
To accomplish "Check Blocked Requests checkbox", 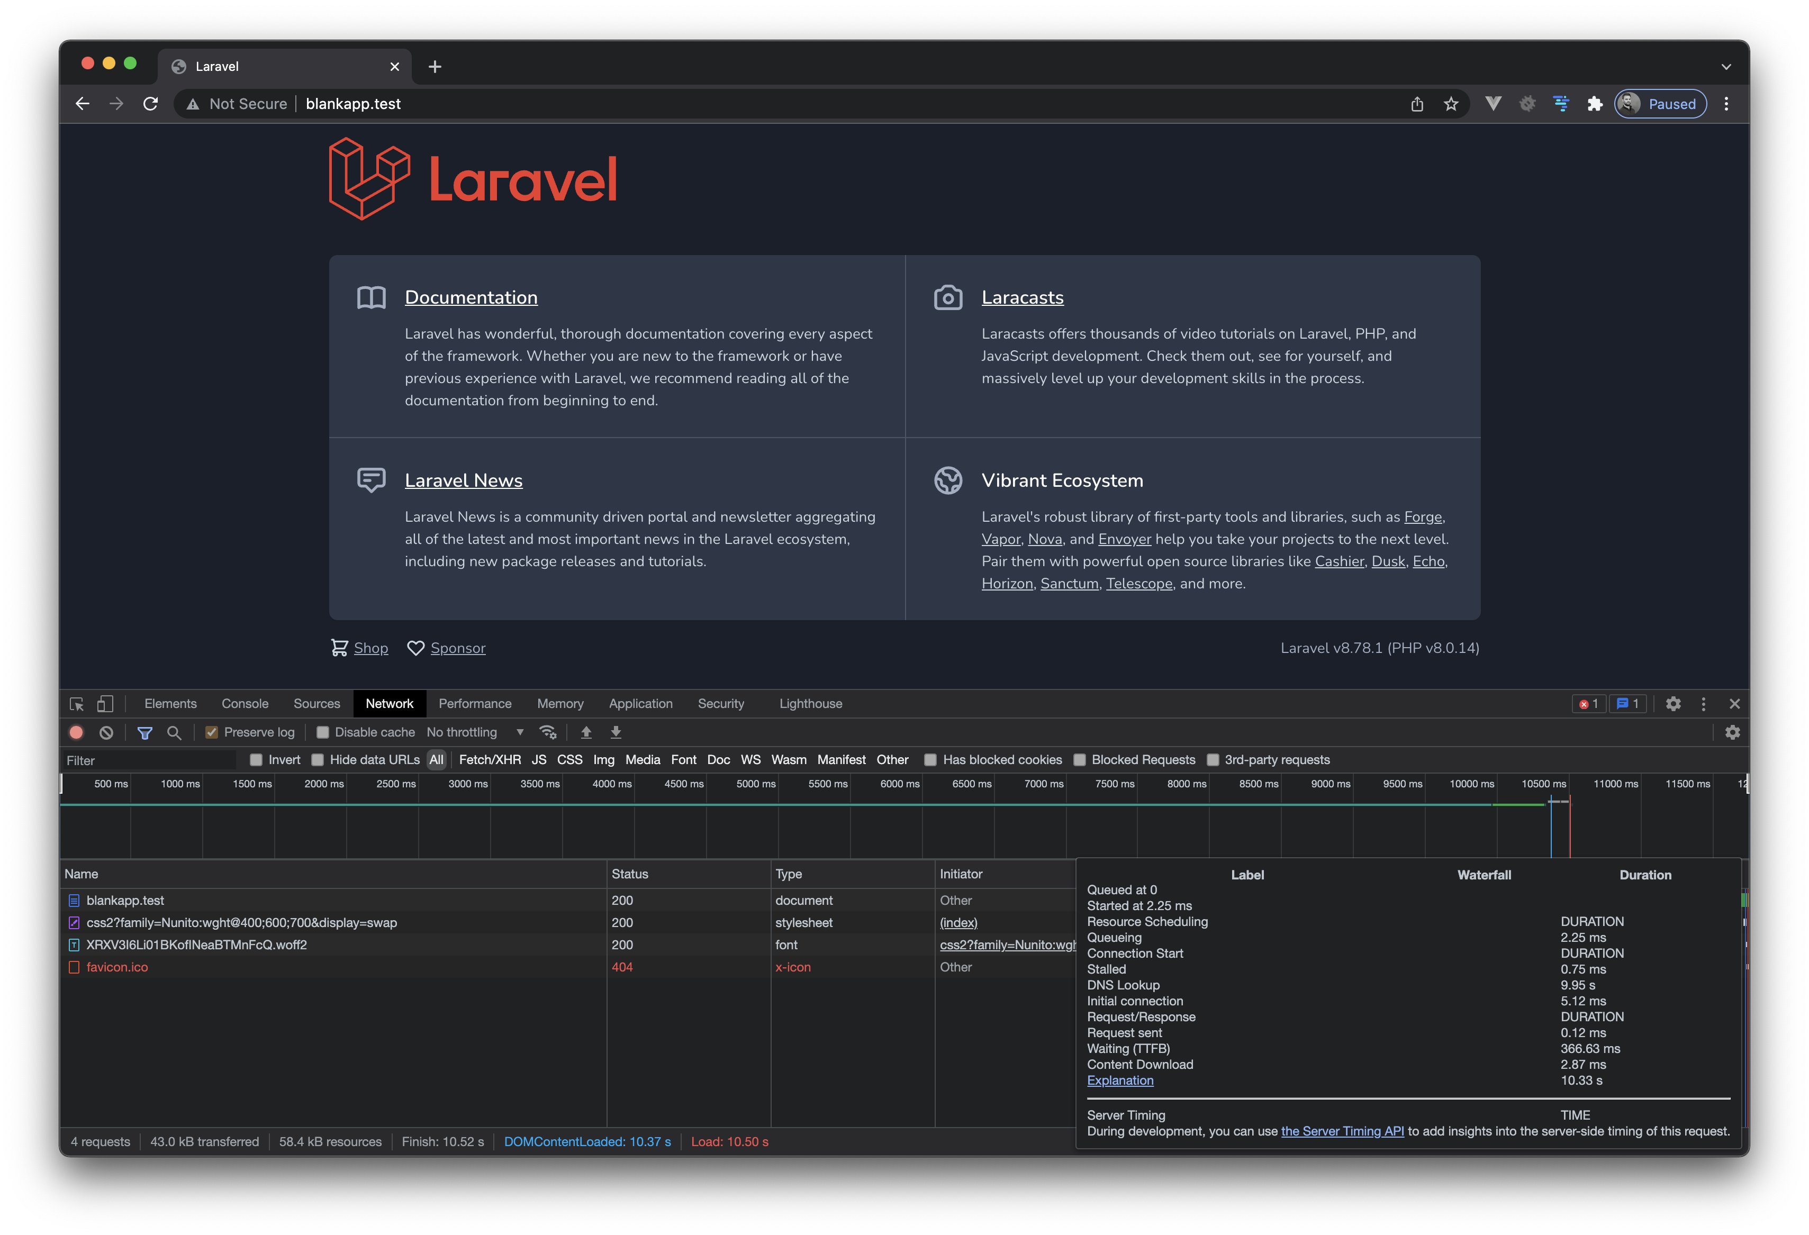I will click(x=1080, y=759).
